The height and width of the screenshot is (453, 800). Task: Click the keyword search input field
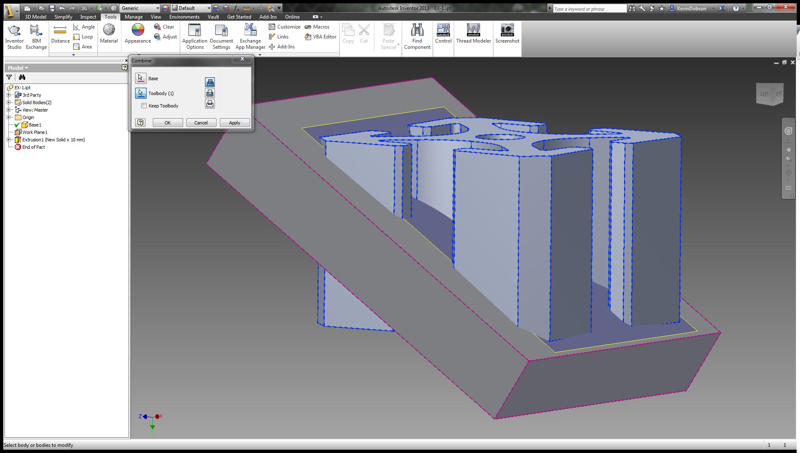[x=589, y=9]
